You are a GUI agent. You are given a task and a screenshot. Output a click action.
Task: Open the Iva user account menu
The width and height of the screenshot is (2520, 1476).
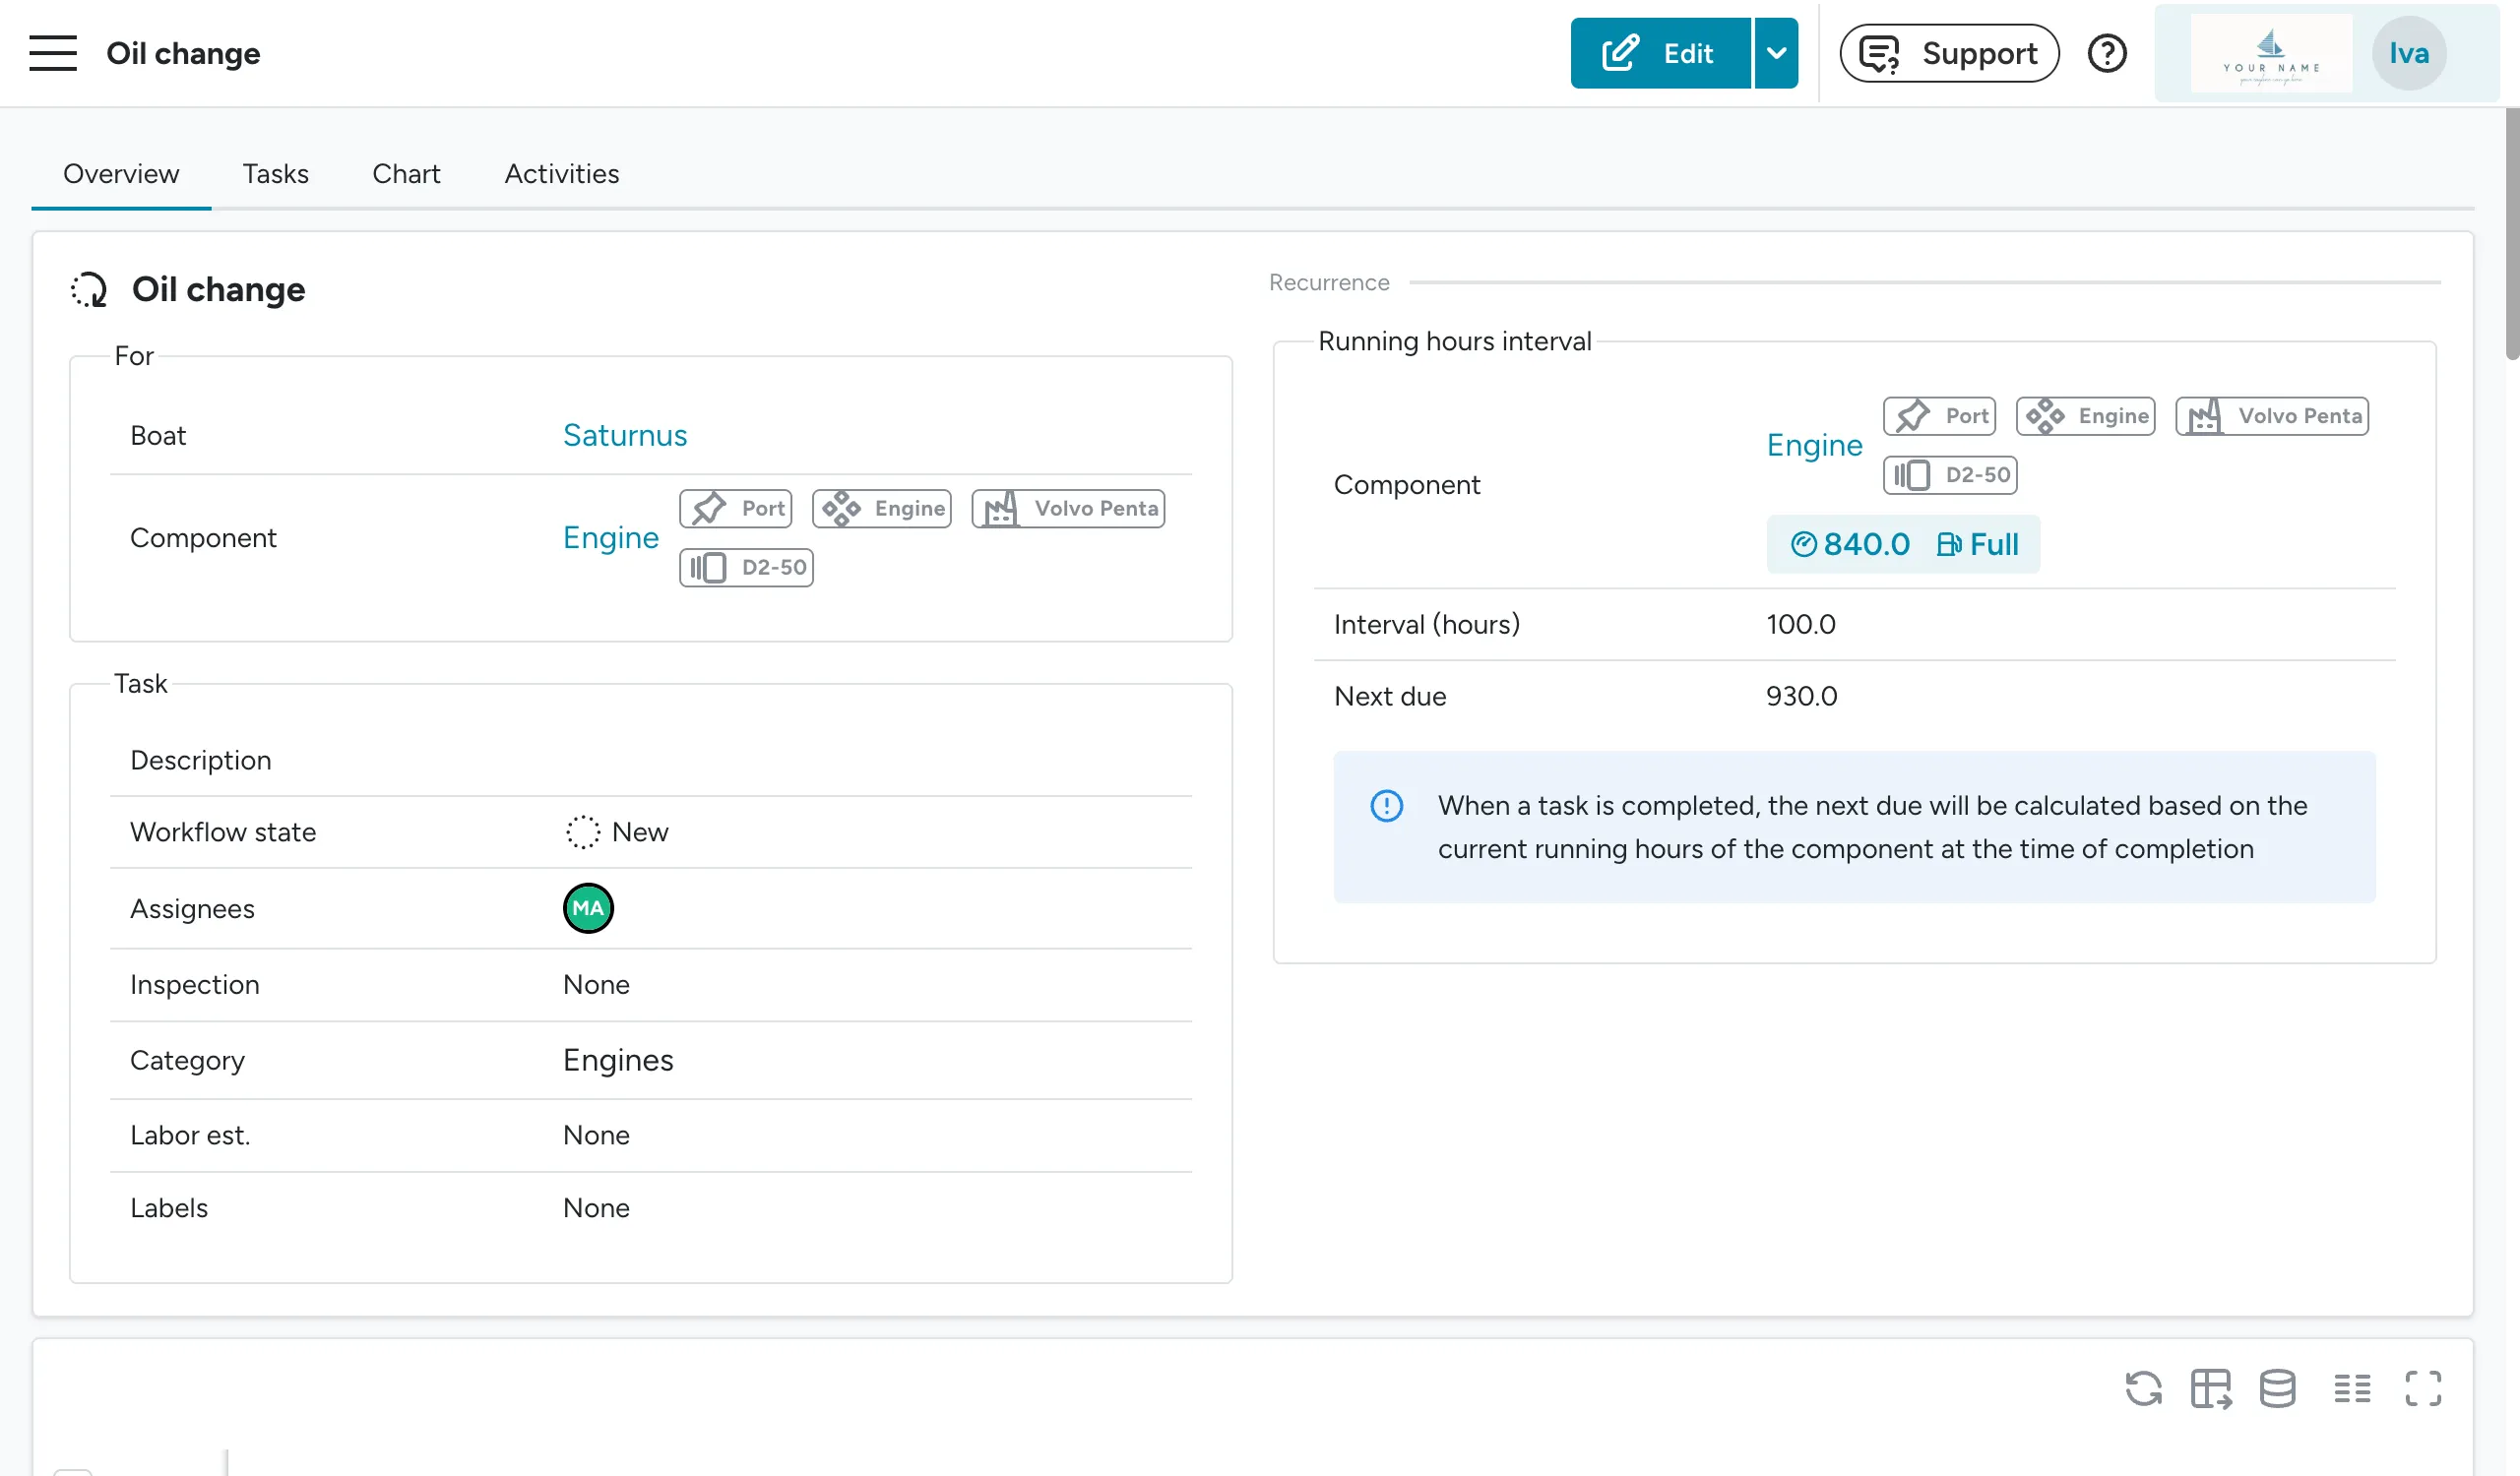tap(2408, 53)
